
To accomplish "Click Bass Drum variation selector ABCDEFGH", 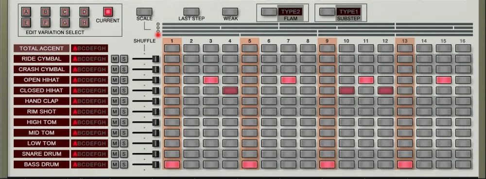I will coord(89,164).
